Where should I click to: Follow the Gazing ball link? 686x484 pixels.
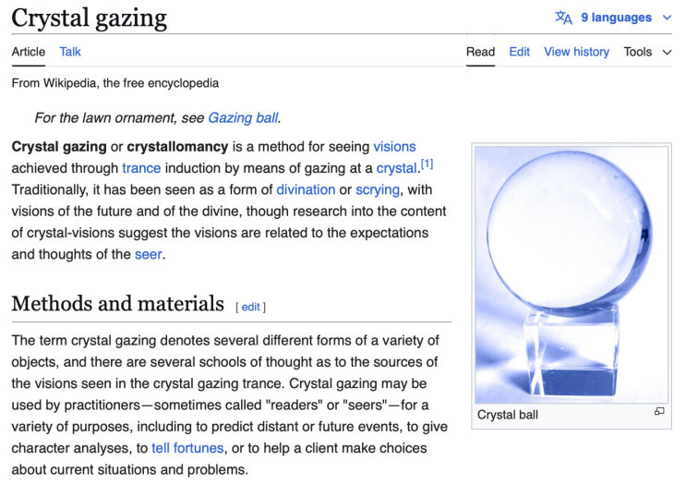(x=243, y=117)
